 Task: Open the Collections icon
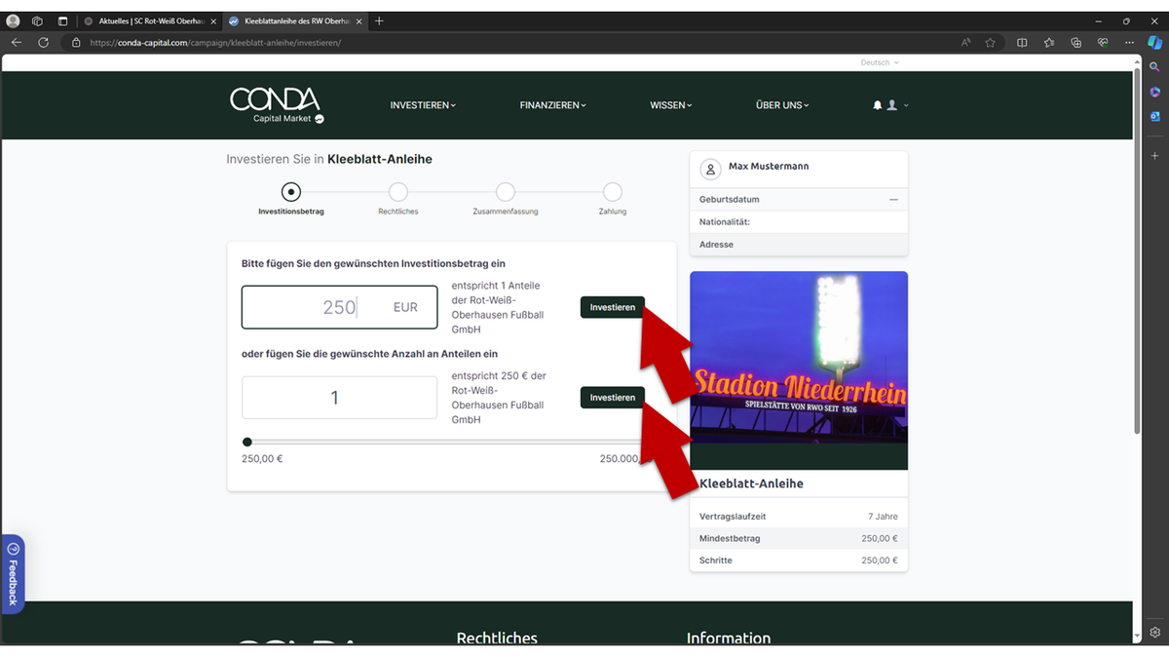point(1075,43)
